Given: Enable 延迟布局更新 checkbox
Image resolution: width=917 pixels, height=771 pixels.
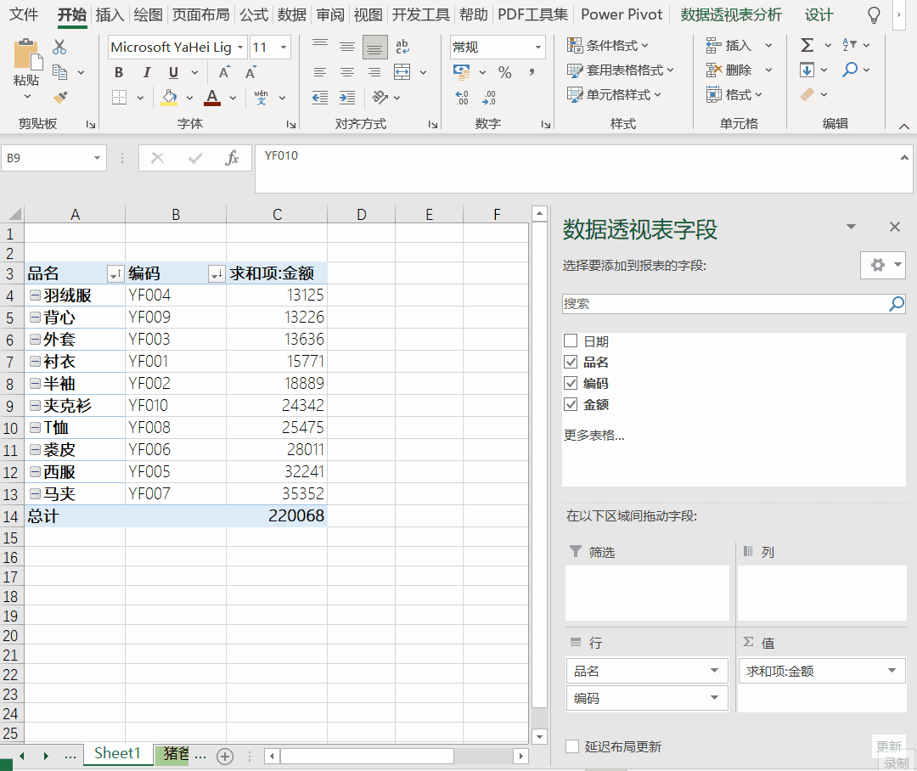Looking at the screenshot, I should click(x=572, y=746).
